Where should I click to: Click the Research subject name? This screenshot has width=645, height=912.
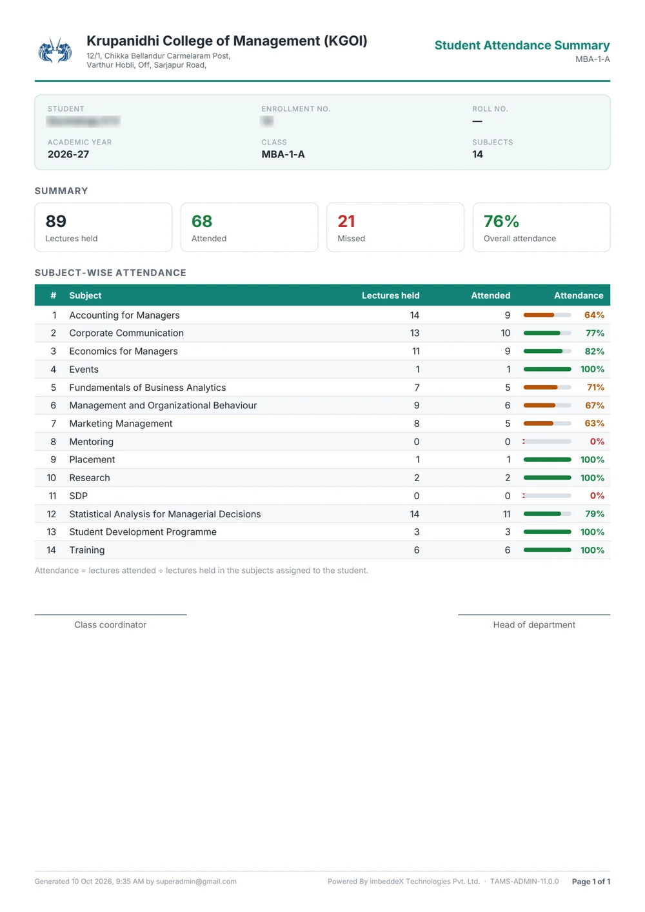[90, 478]
